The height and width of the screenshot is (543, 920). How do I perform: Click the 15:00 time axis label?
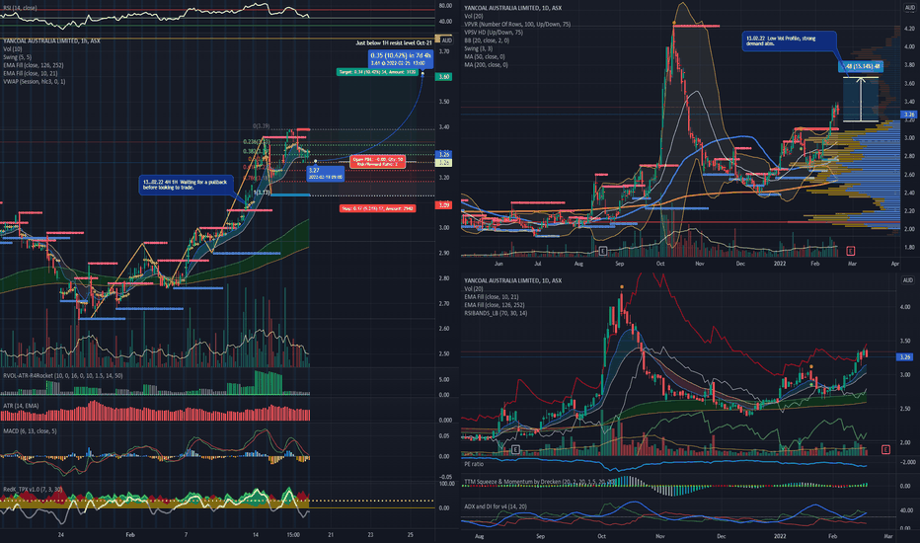click(x=293, y=535)
